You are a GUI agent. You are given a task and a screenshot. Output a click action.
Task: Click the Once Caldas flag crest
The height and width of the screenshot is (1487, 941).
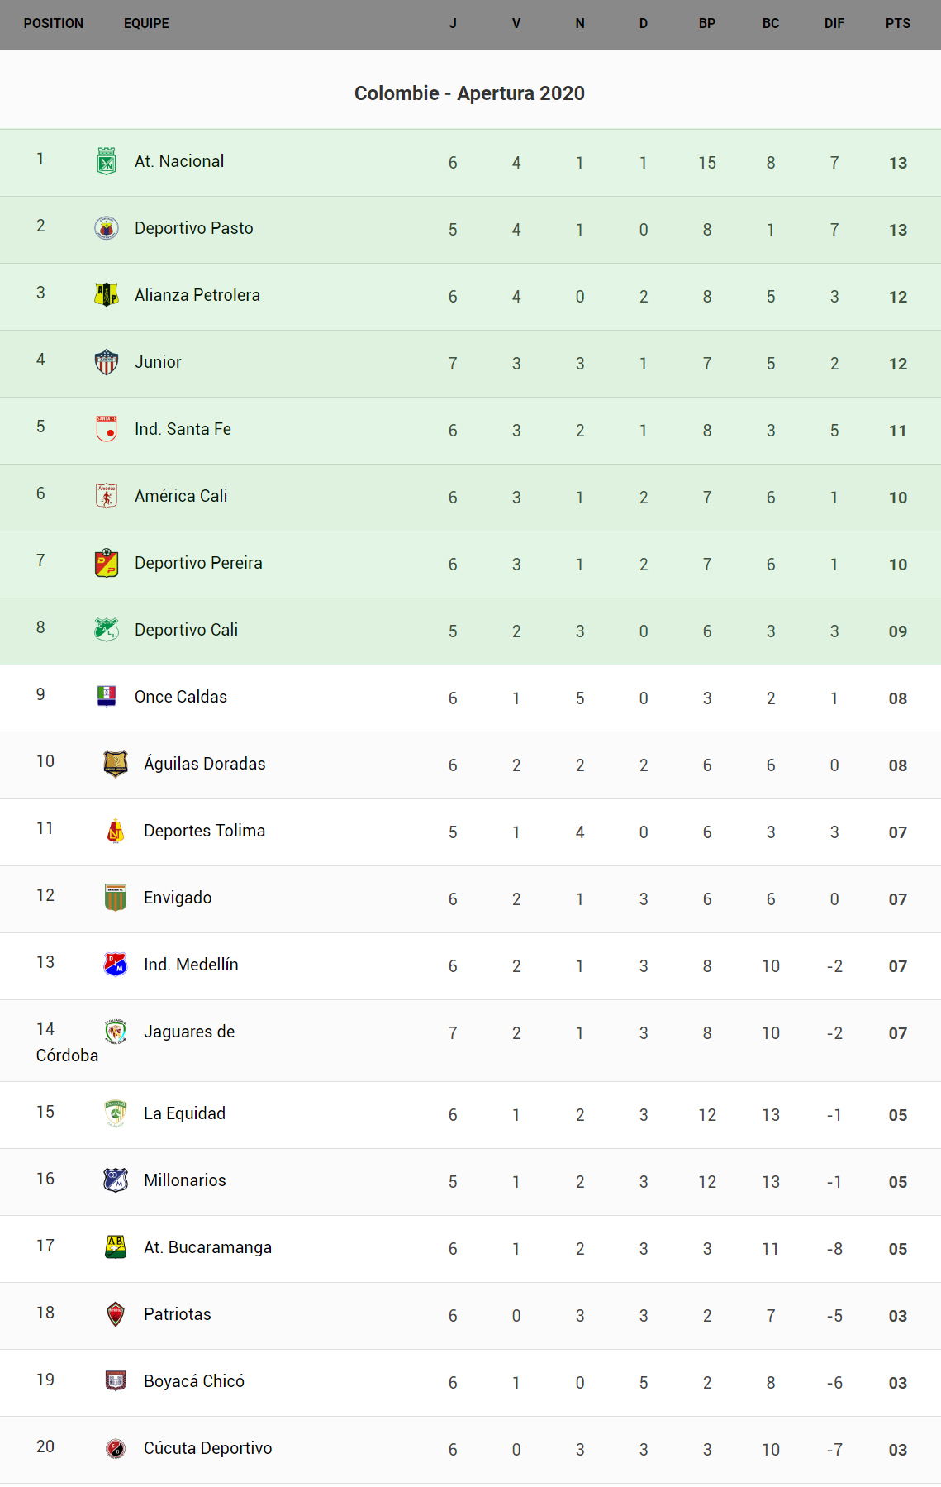pos(106,697)
